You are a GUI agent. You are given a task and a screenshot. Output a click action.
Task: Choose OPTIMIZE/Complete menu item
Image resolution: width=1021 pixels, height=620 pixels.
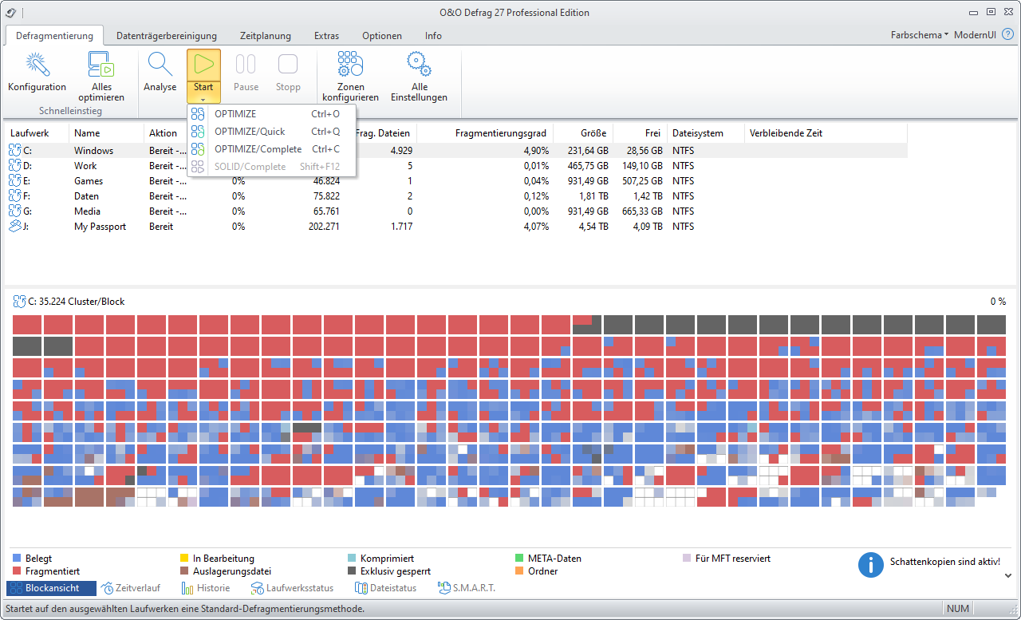click(272, 149)
